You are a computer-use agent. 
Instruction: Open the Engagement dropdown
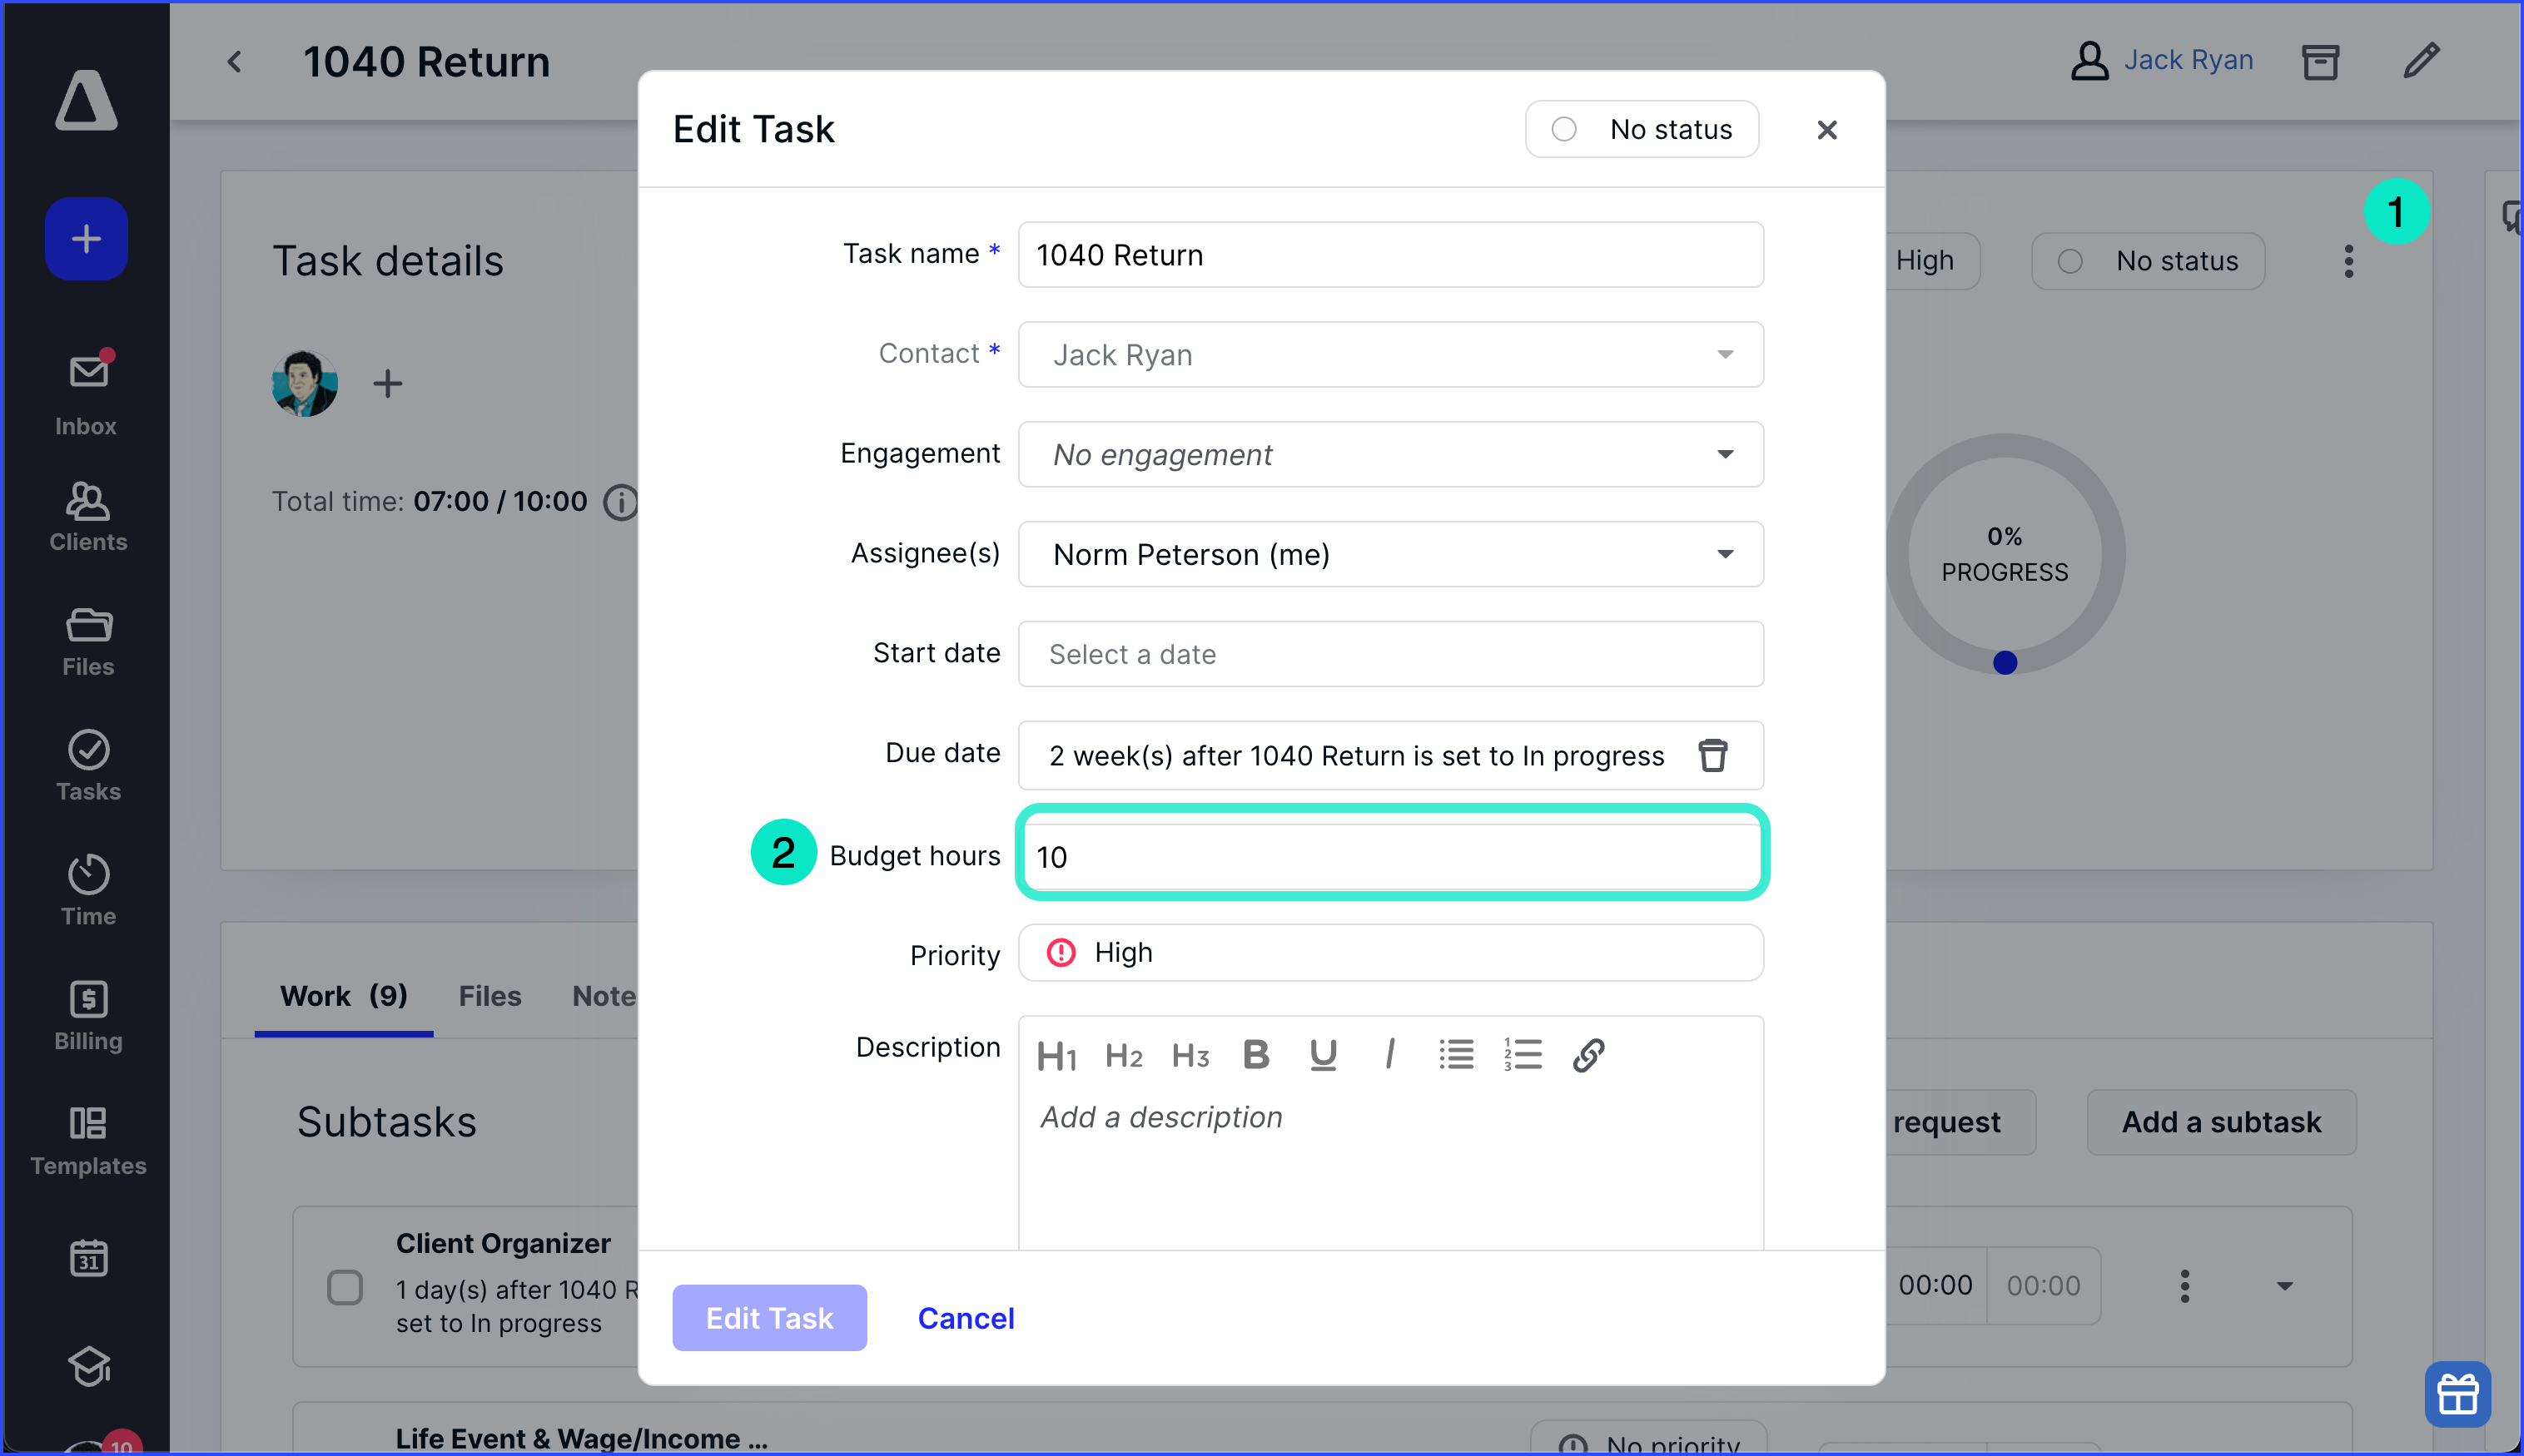(x=1726, y=454)
